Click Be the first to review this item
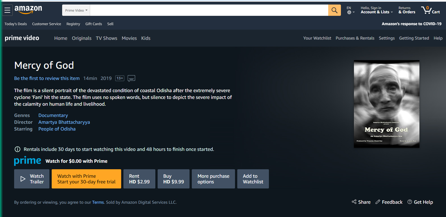446x217 pixels. (47, 78)
